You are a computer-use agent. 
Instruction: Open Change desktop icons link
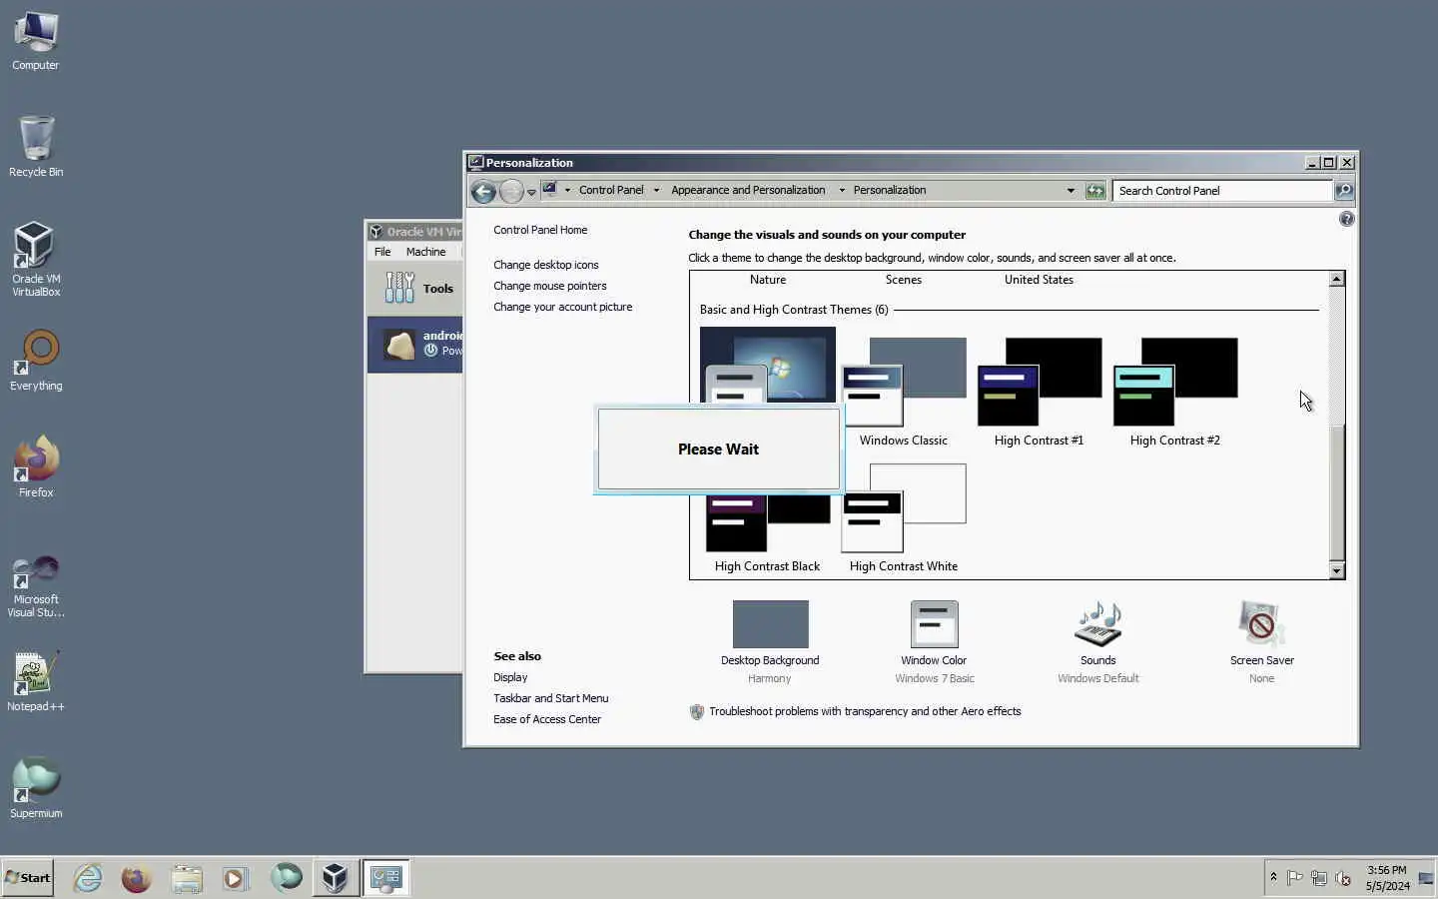[545, 265]
